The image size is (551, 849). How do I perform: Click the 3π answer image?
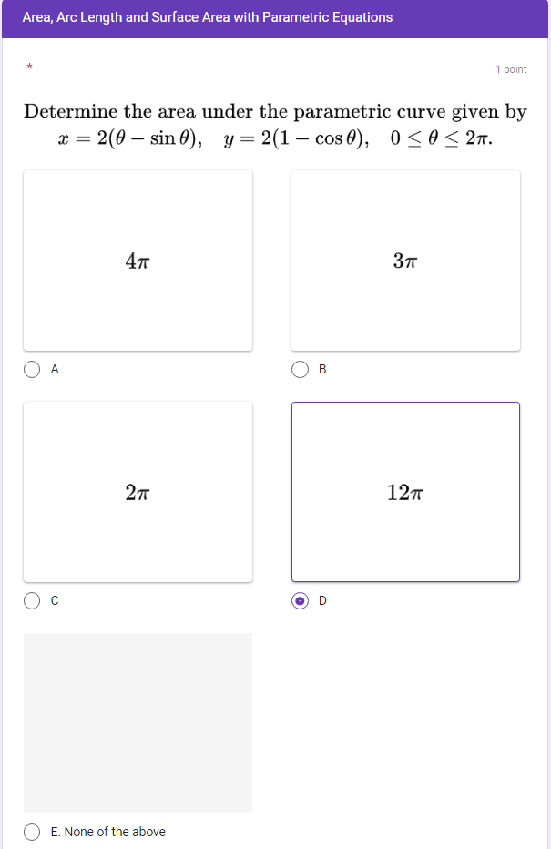click(x=405, y=261)
